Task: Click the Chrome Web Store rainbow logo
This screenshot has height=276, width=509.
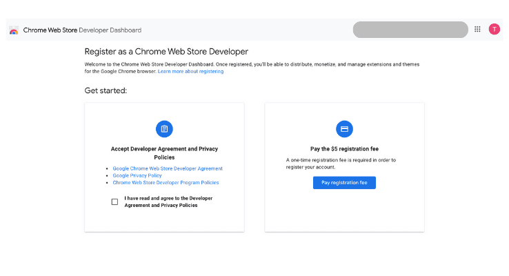Action: click(14, 30)
